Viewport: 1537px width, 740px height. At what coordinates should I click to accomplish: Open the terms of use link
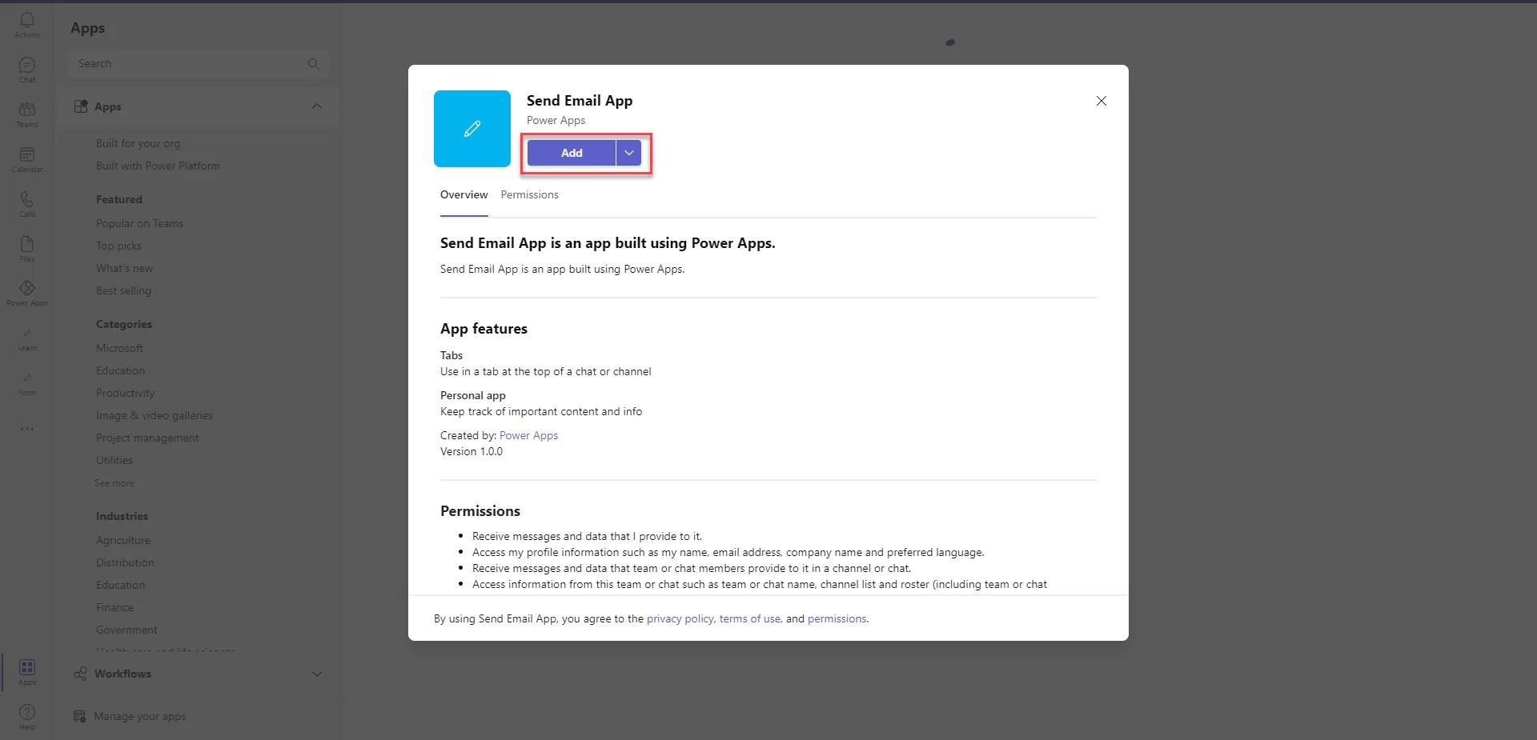pos(749,619)
